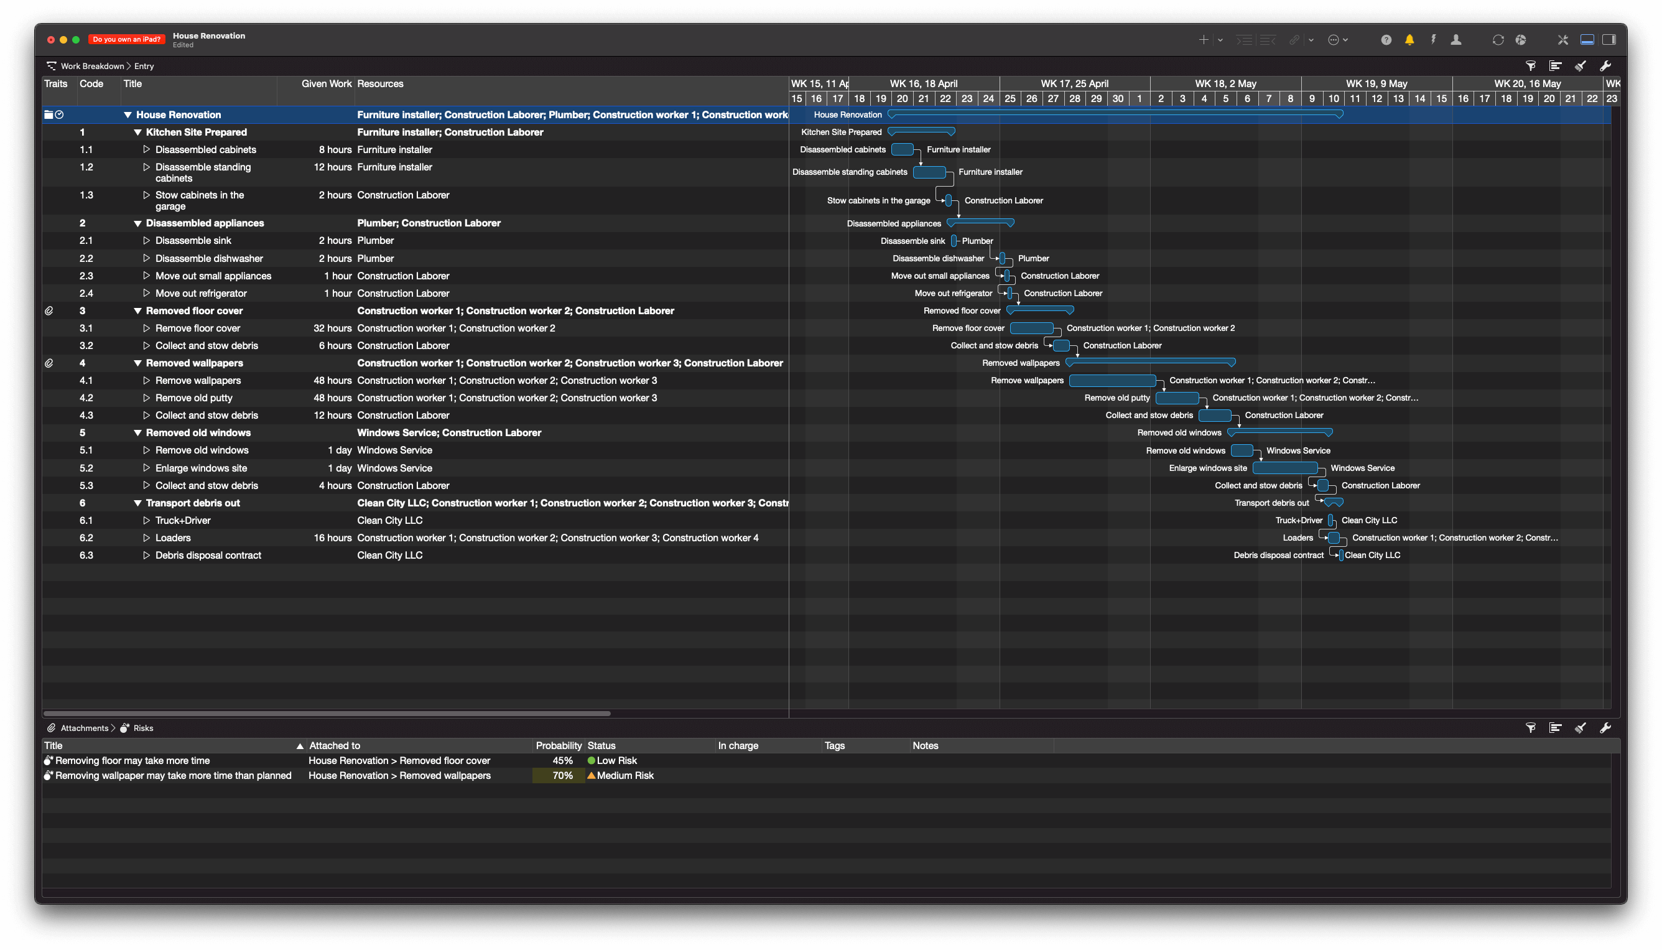Image resolution: width=1662 pixels, height=950 pixels.
Task: Collapse the Transport debris out group
Action: coord(137,503)
